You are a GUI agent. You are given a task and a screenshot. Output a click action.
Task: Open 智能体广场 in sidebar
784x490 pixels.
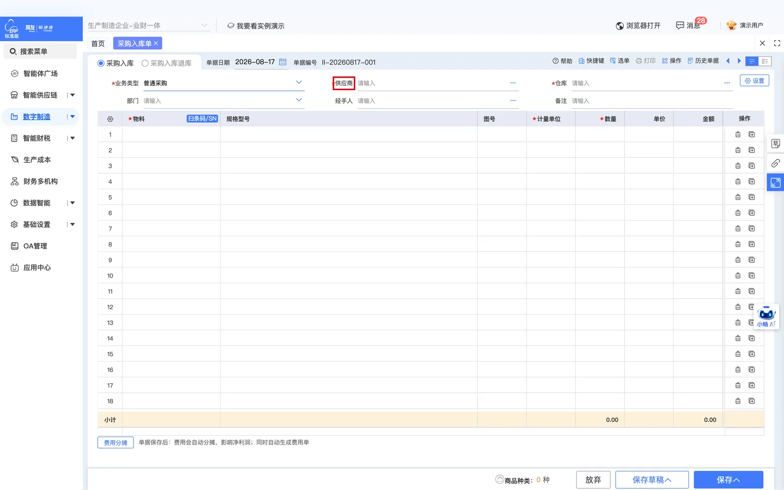pos(40,73)
